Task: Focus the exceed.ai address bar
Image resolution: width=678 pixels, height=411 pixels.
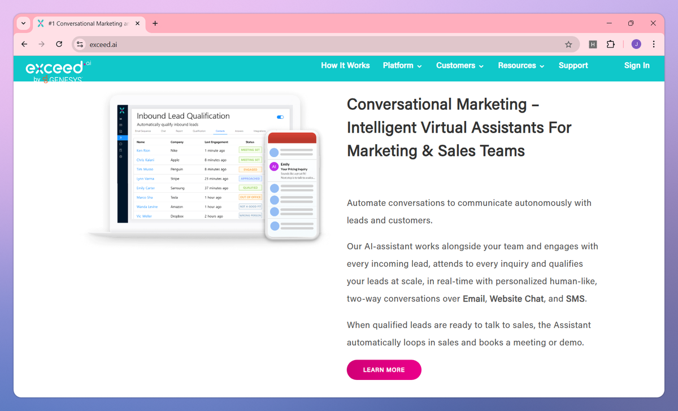Action: 325,44
